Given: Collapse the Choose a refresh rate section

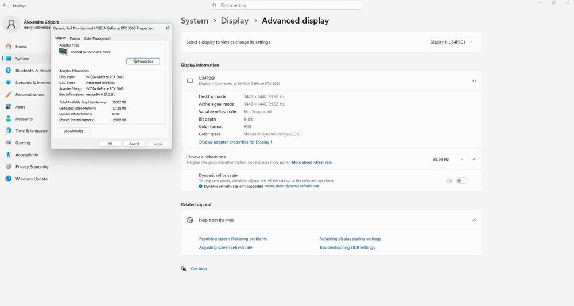Looking at the screenshot, I should [474, 159].
